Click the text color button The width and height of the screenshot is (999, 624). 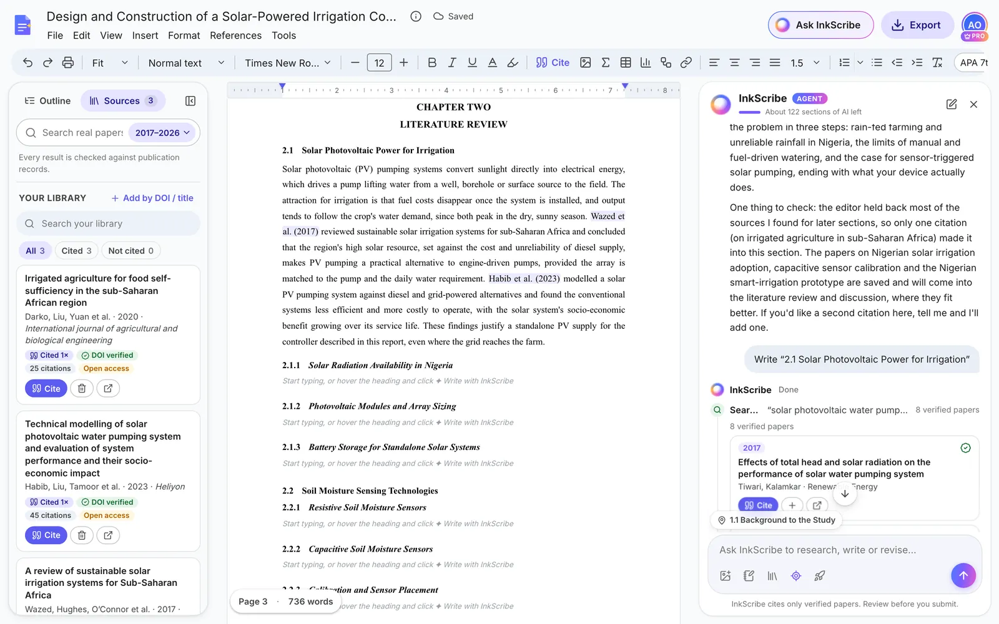pyautogui.click(x=493, y=62)
